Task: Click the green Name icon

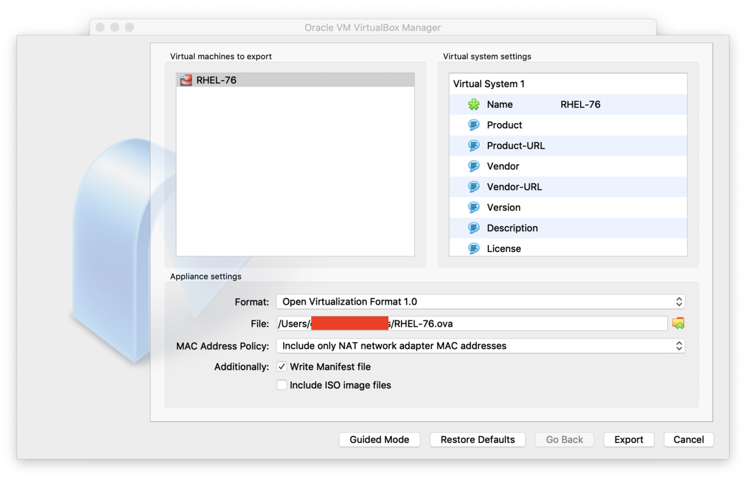Action: click(474, 105)
